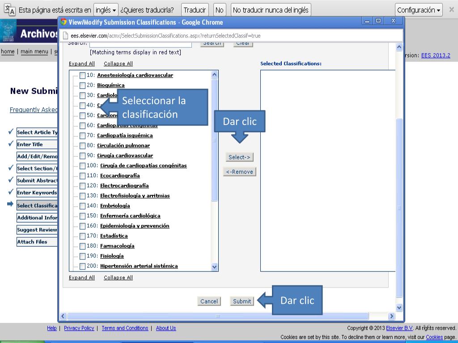Click the upper Expand All link
458x343 pixels.
(82, 63)
